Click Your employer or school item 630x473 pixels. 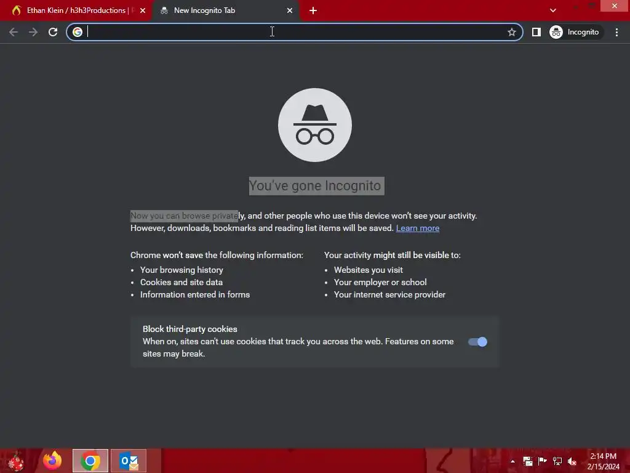tap(380, 282)
